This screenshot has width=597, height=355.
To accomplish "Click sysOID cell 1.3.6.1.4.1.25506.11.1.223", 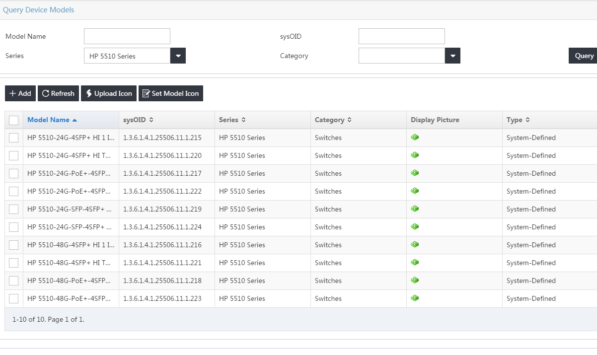I will pos(162,298).
